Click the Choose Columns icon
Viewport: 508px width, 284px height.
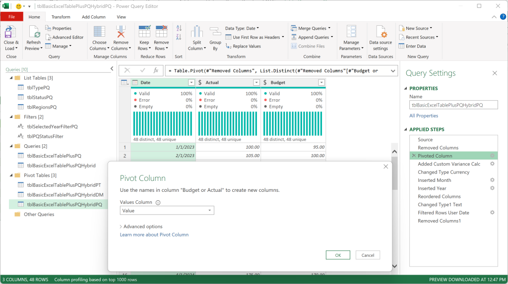[x=99, y=32]
